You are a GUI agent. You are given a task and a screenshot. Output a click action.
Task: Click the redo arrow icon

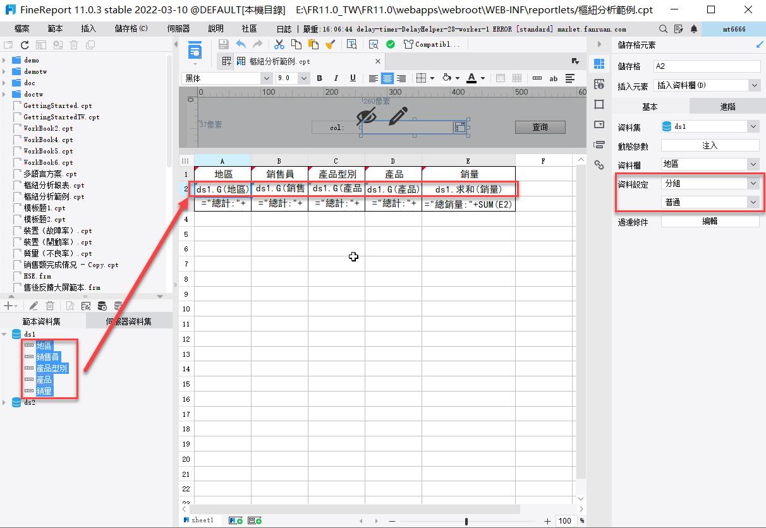[257, 44]
